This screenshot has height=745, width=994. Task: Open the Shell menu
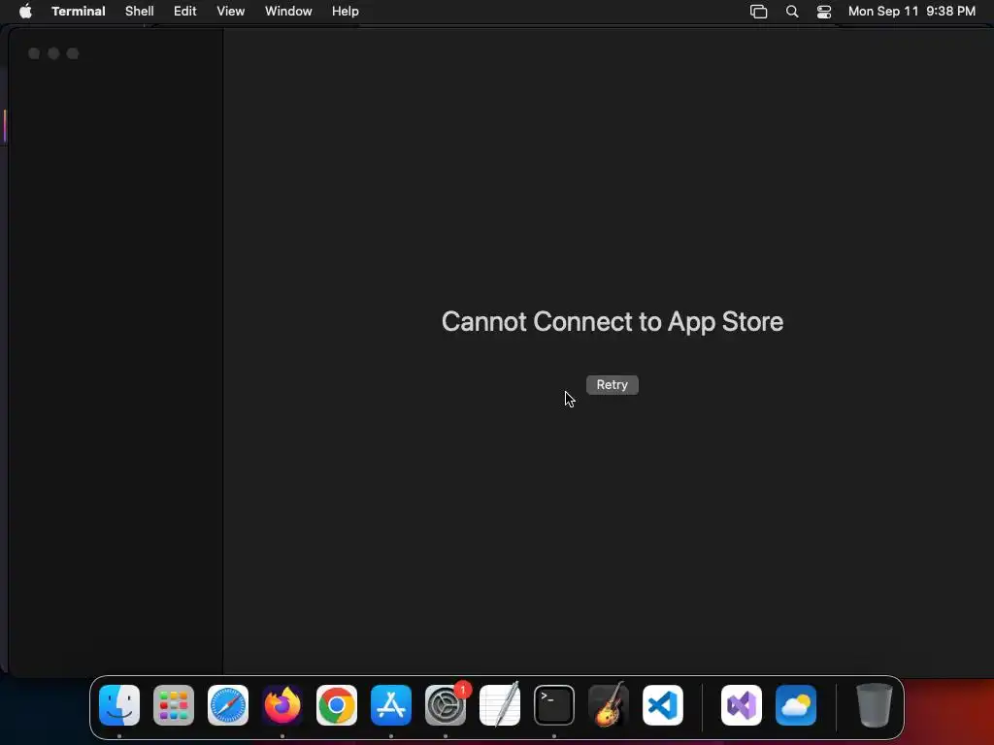140,12
